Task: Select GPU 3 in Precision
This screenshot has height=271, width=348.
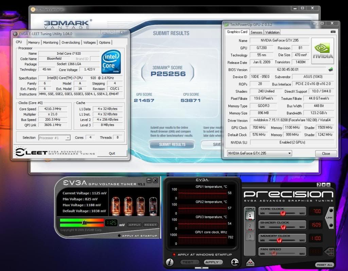Action: click(x=250, y=236)
